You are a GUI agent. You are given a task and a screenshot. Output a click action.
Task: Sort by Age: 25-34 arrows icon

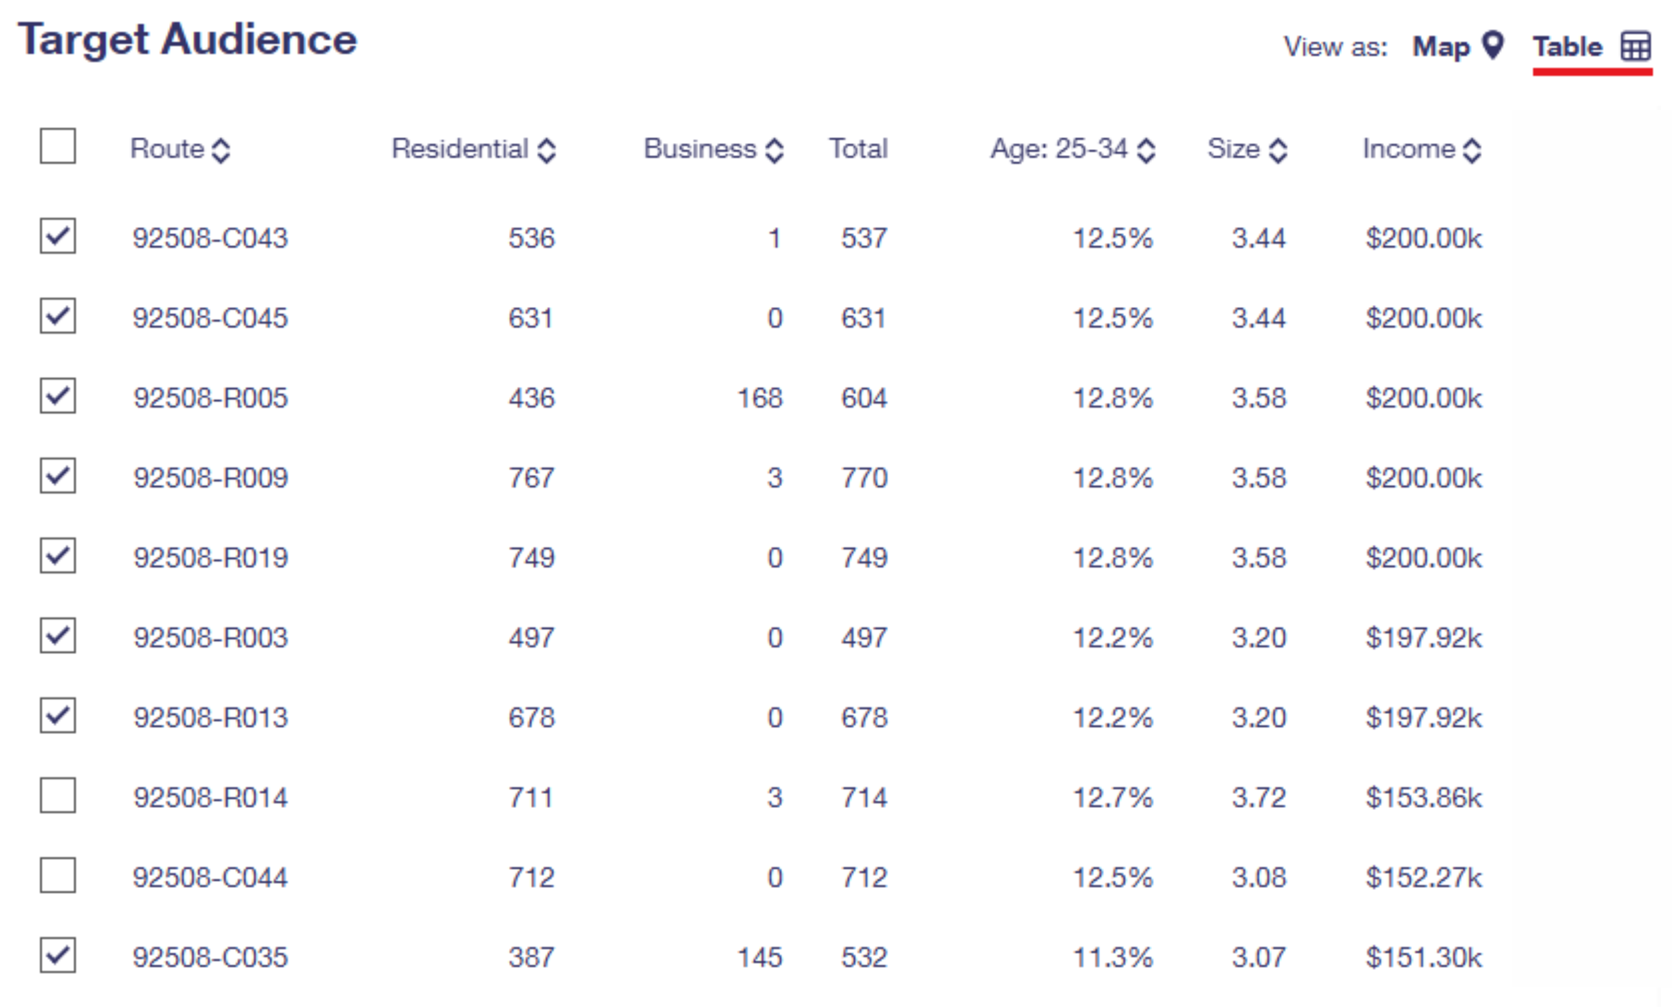pyautogui.click(x=1146, y=150)
